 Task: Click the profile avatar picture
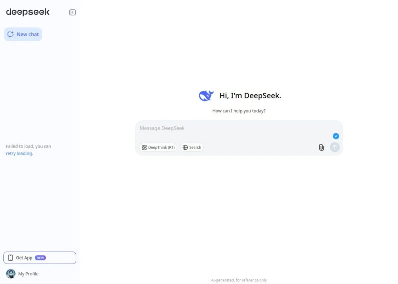11,274
